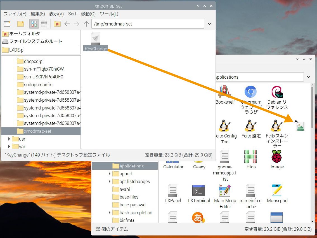Switch to icon view mode
Image resolution: width=317 pixels, height=238 pixels.
(34, 24)
